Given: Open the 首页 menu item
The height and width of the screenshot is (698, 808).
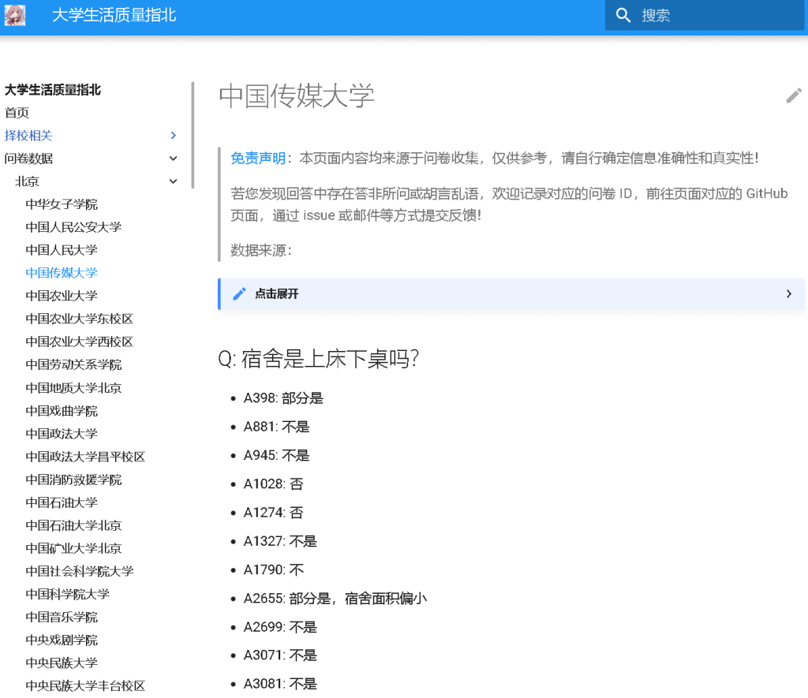Looking at the screenshot, I should [x=17, y=113].
